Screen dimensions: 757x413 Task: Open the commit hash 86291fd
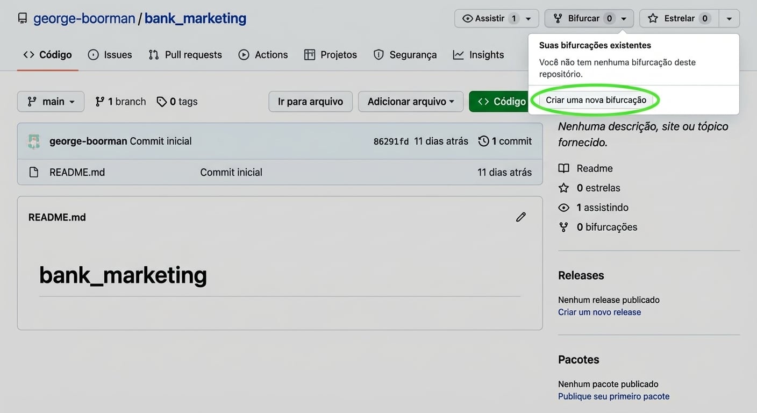tap(391, 141)
